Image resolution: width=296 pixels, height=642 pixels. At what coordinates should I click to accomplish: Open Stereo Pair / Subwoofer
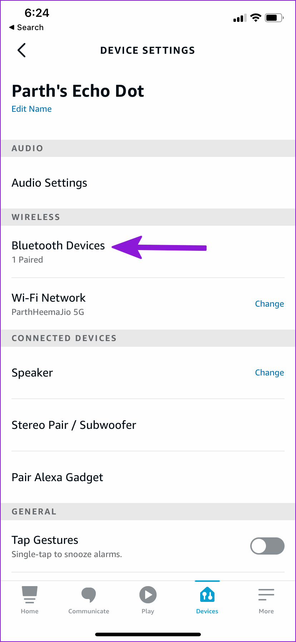(74, 425)
